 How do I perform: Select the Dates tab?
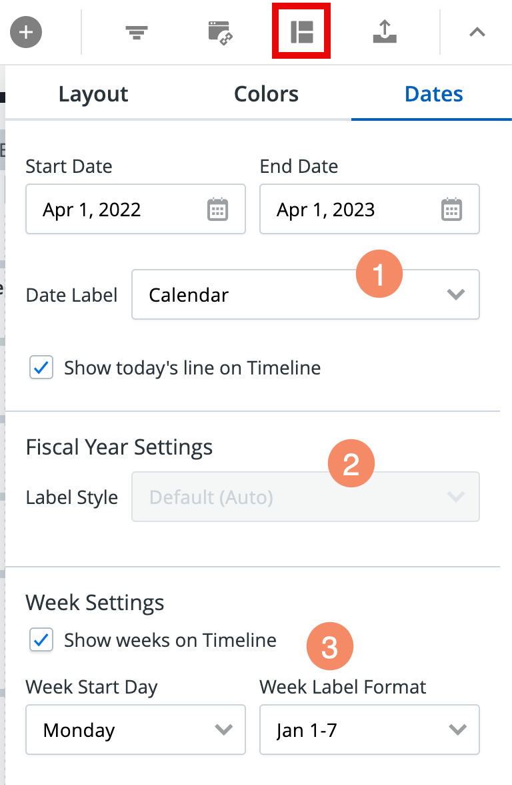point(433,93)
